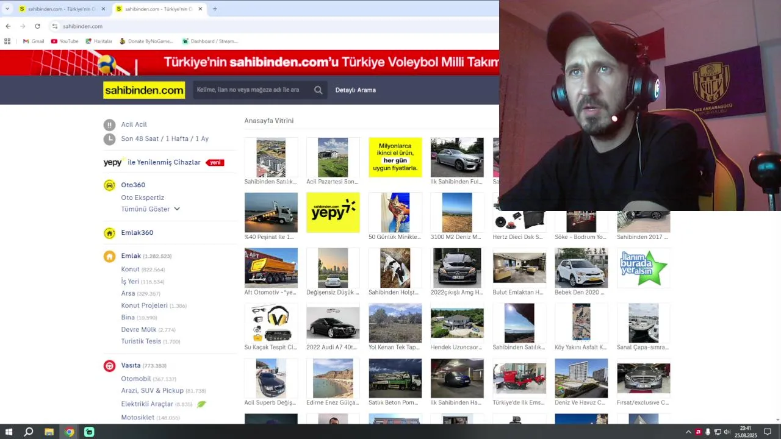Open the Bebek Den 2020 car listing
Screen dimensions: 781x439
[x=581, y=268]
